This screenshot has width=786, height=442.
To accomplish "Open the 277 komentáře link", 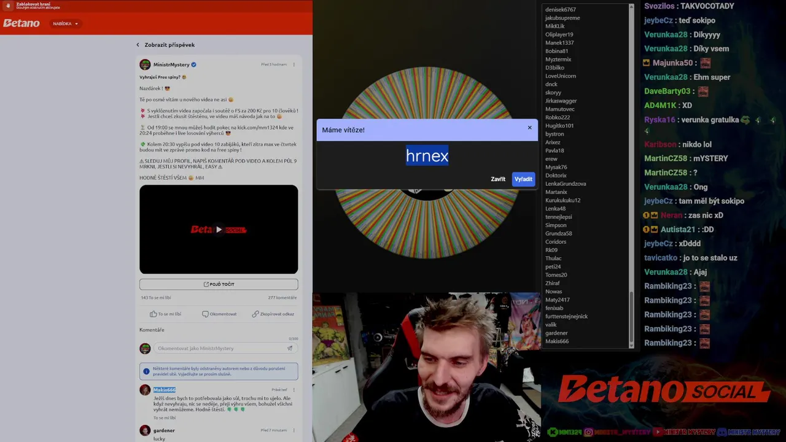I will point(282,298).
